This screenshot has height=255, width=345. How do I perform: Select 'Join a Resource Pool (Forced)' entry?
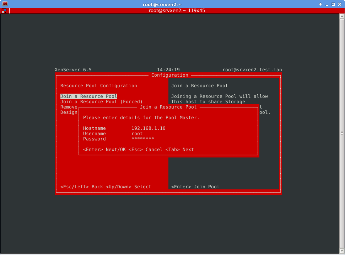click(x=101, y=102)
